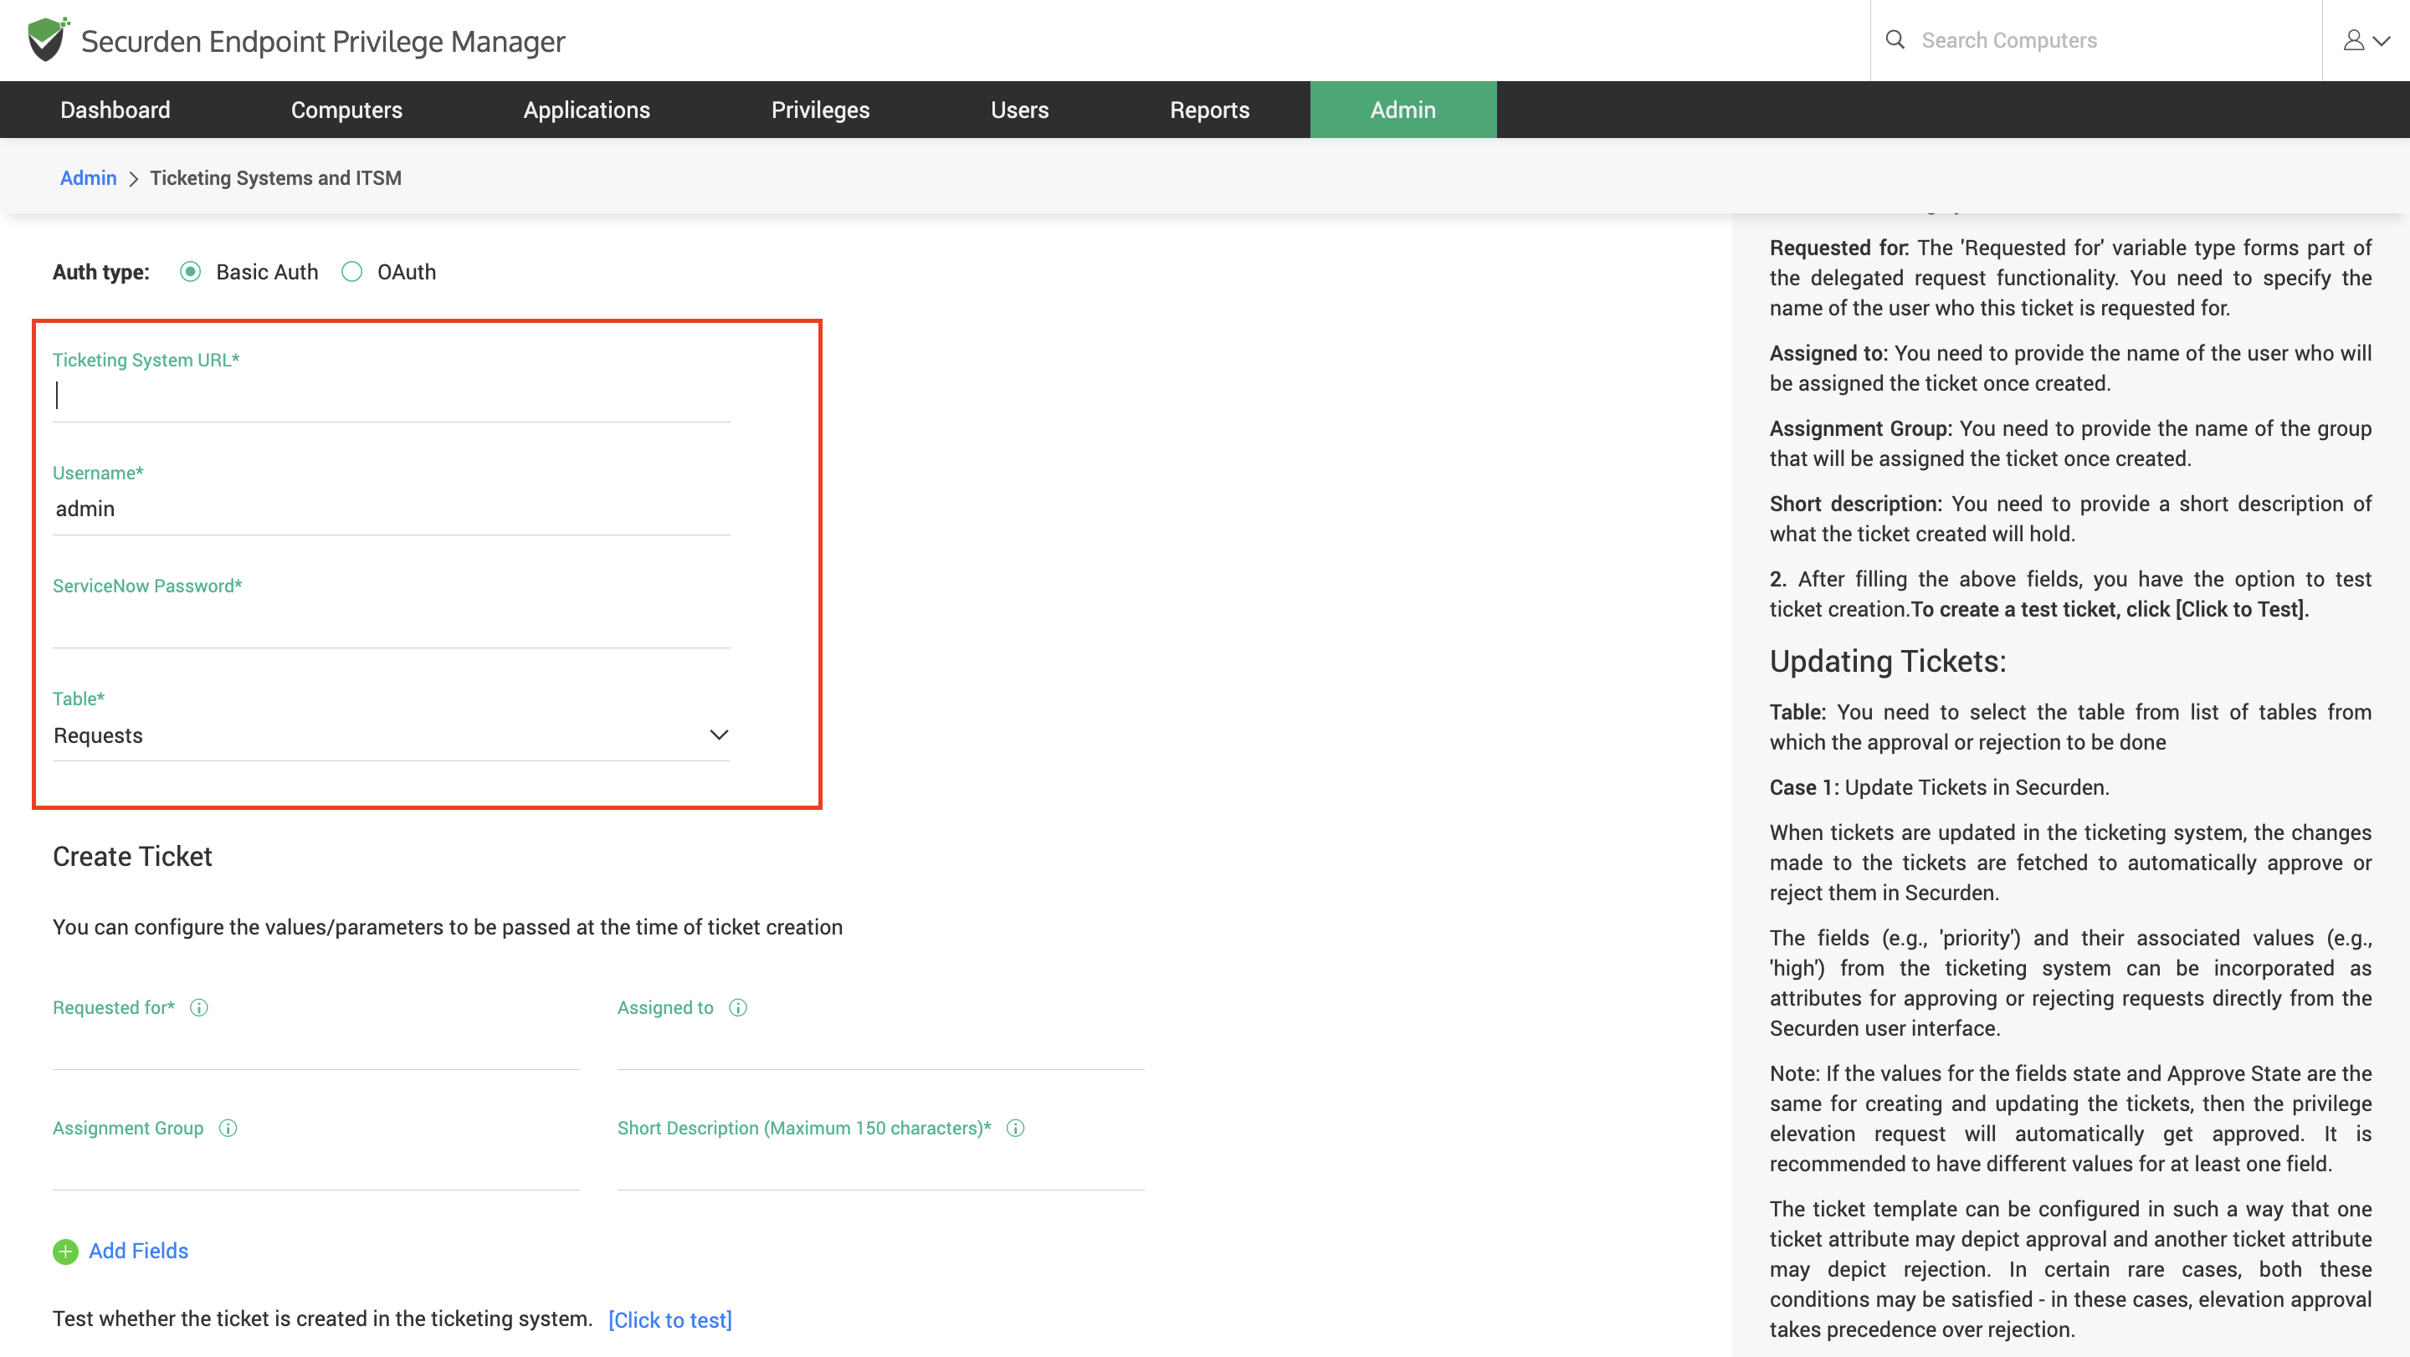Open the Computers tab
Image resolution: width=2410 pixels, height=1357 pixels.
click(x=346, y=110)
